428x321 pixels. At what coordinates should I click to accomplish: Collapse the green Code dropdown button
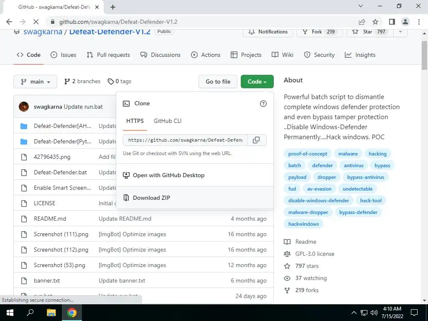[x=257, y=82]
